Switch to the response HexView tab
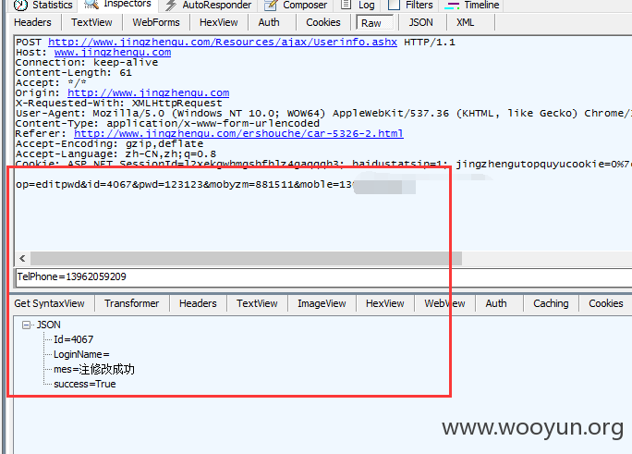 385,303
